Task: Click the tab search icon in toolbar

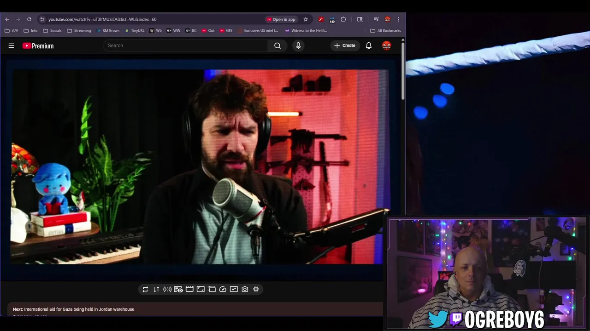Action: (360, 19)
